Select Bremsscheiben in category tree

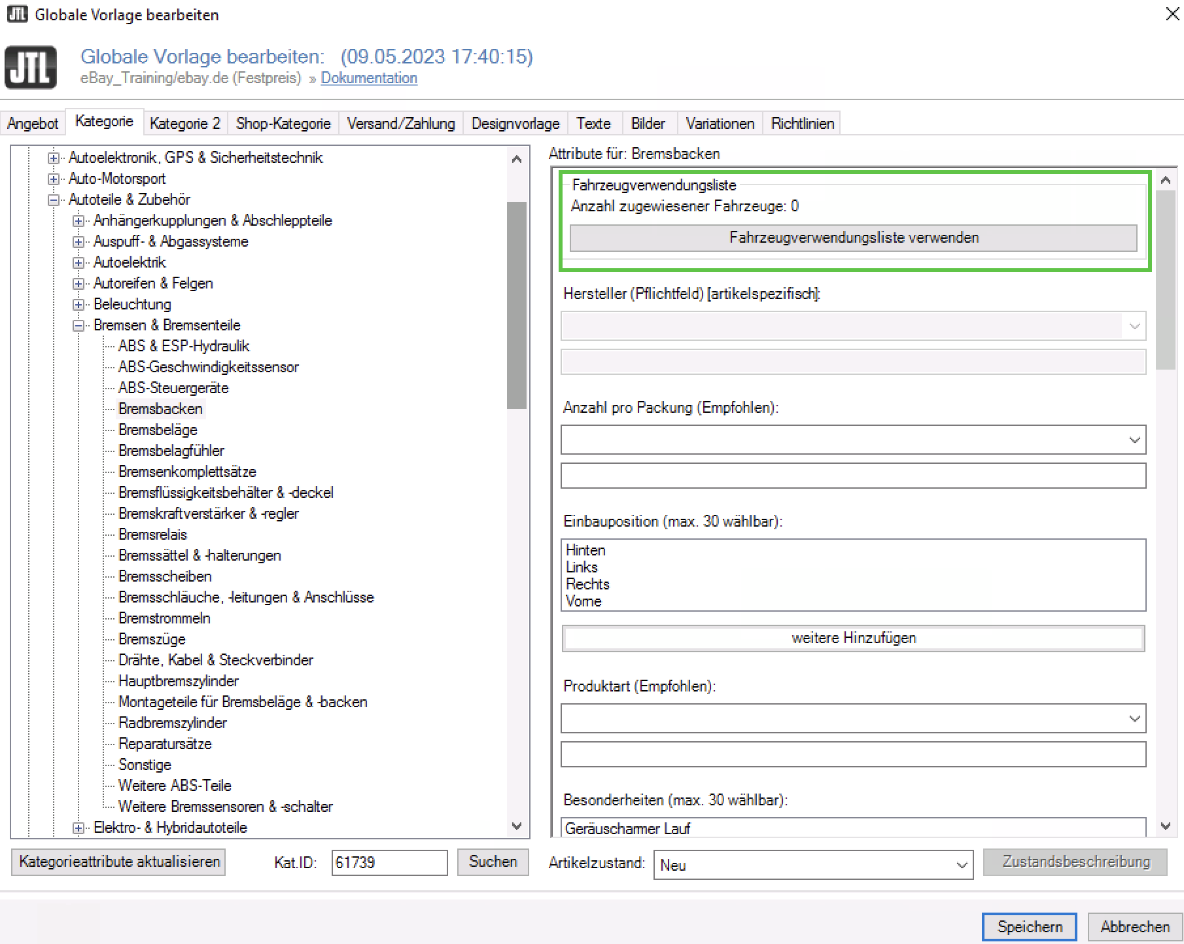165,576
